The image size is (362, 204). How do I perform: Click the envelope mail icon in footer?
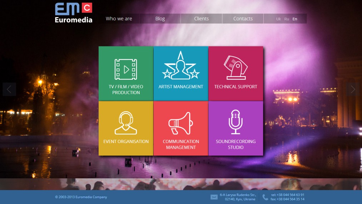coord(214,197)
